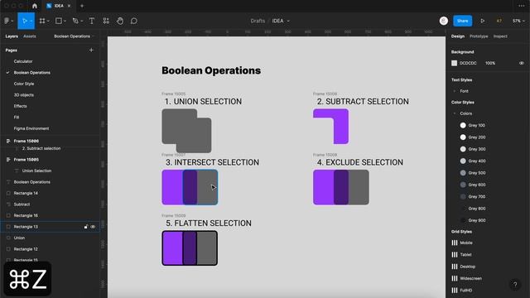
Task: Close the IDEA file tab
Action: pos(70,6)
